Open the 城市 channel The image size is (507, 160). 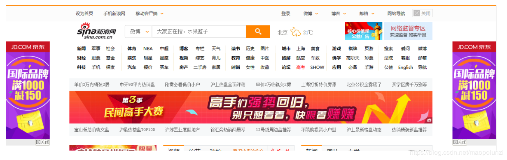click(x=286, y=48)
